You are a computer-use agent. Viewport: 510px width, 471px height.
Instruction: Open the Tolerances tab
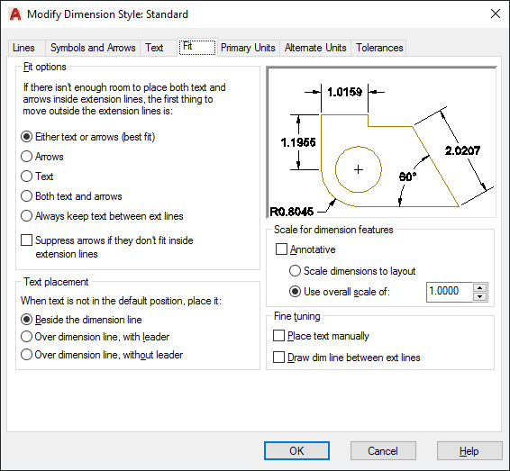pyautogui.click(x=379, y=48)
